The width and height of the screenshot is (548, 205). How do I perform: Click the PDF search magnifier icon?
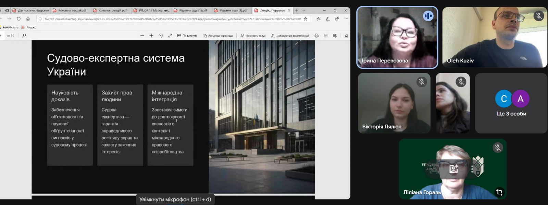pyautogui.click(x=24, y=36)
